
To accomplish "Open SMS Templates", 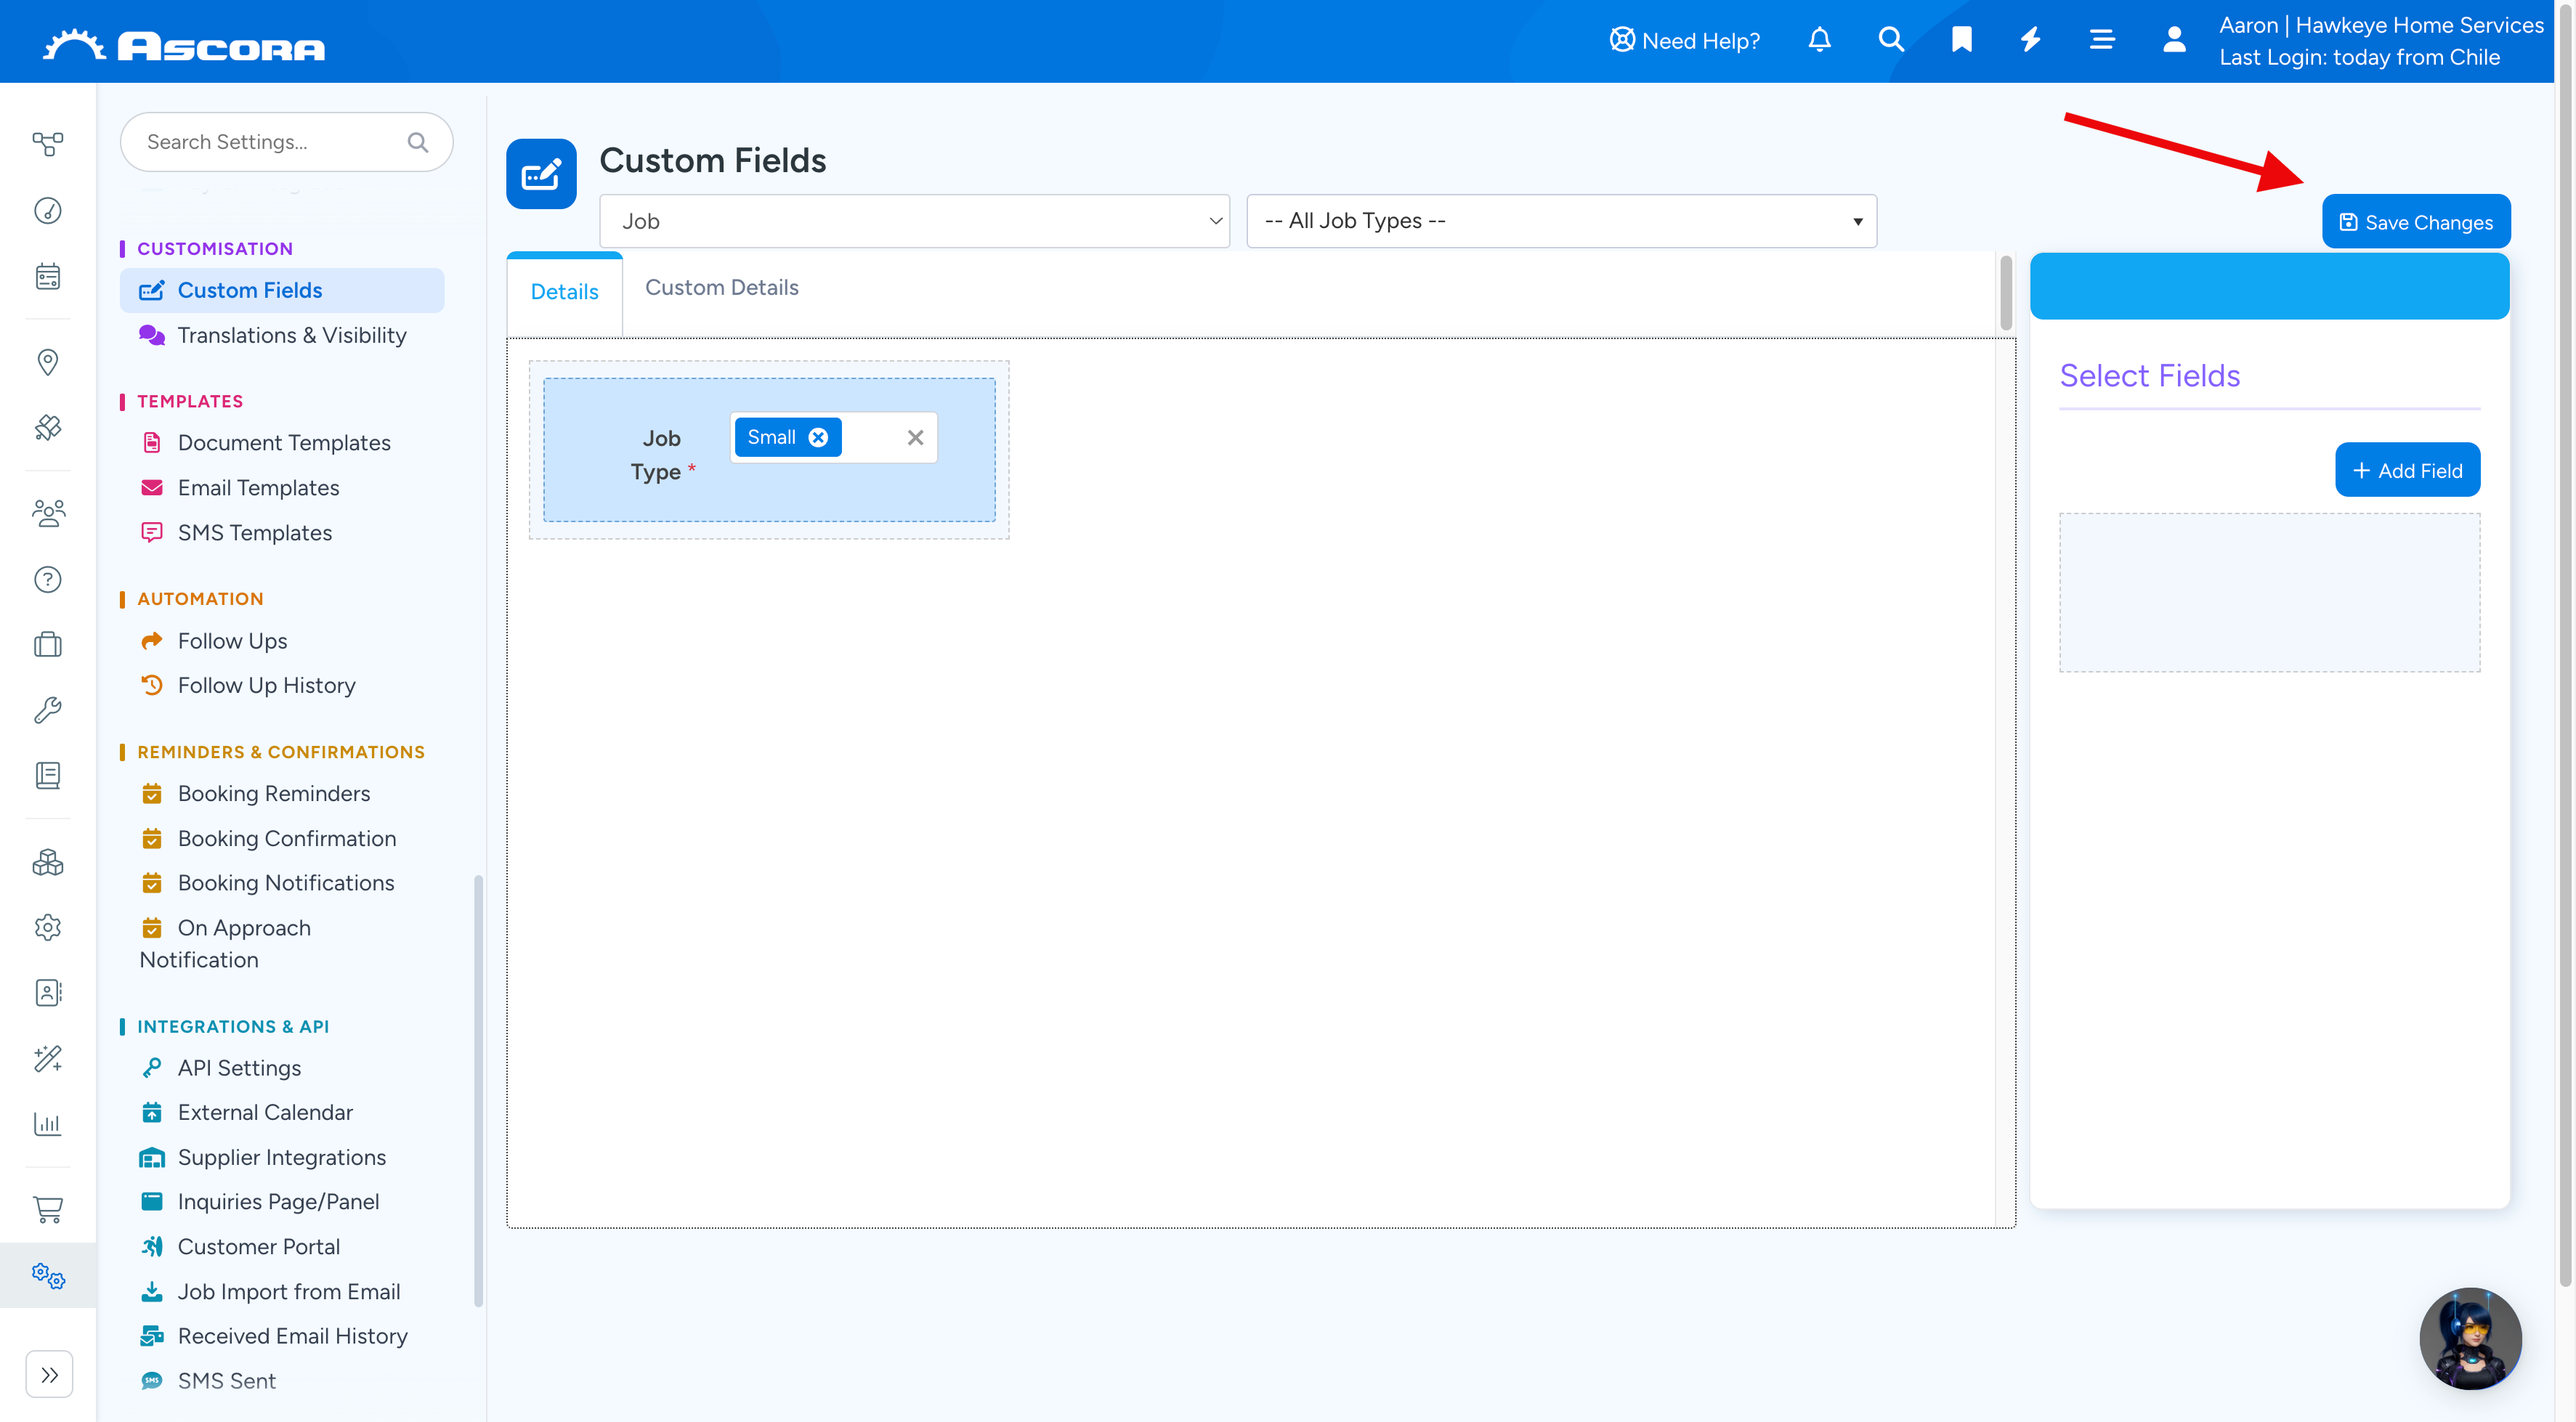I will [x=236, y=533].
